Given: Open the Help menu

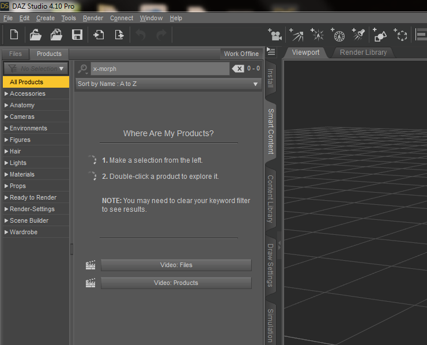Looking at the screenshot, I should (176, 18).
